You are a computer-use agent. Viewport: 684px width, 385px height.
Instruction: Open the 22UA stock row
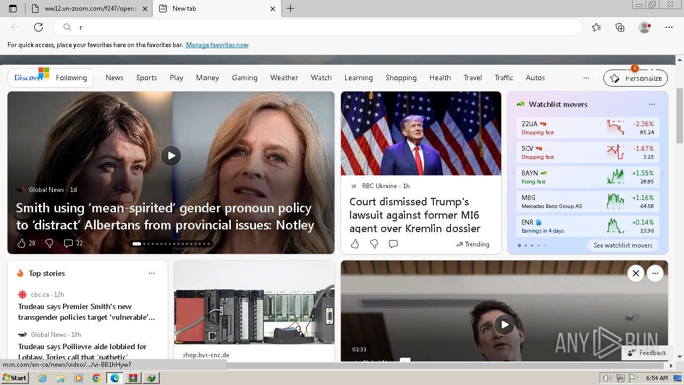[x=587, y=128]
